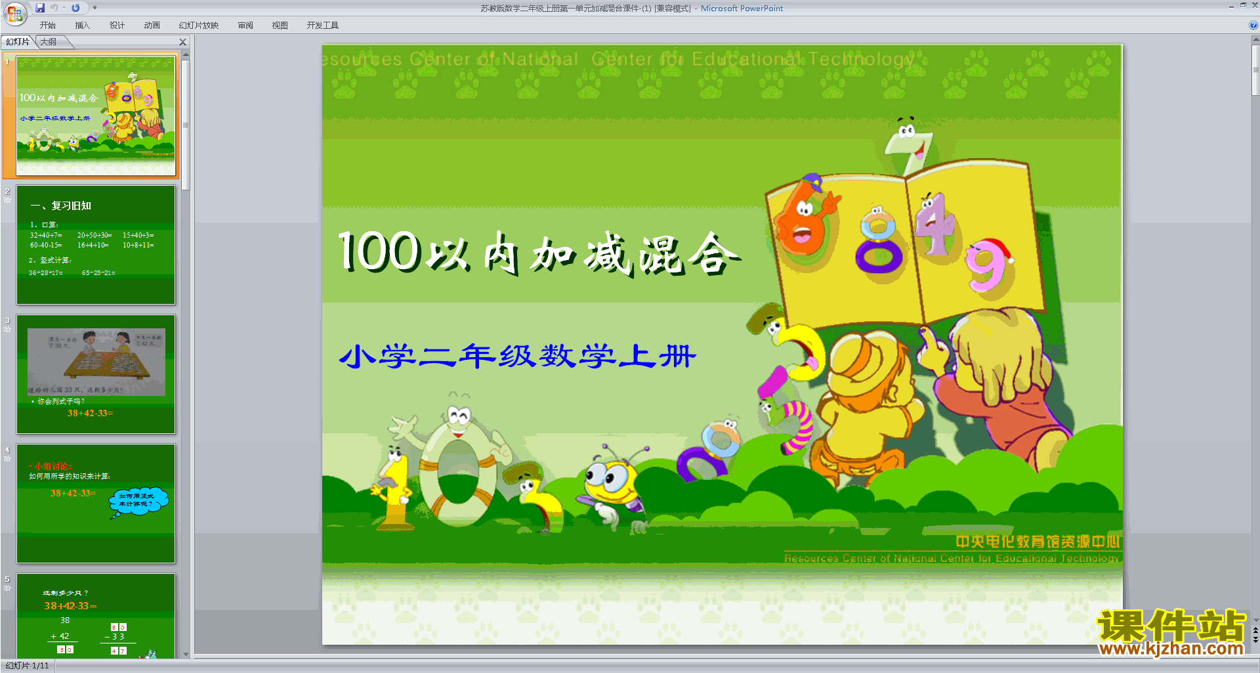Open the undo history dropdown arrow
The image size is (1260, 673).
click(64, 8)
